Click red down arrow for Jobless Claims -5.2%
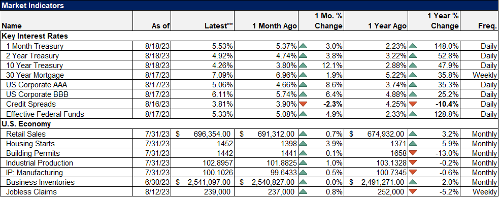The width and height of the screenshot is (499, 197). click(413, 192)
